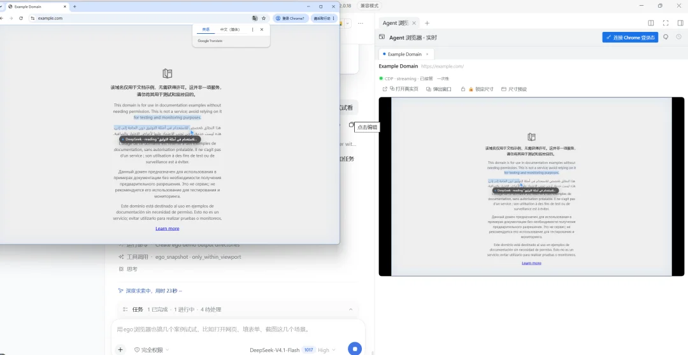Image resolution: width=688 pixels, height=355 pixels.
Task: Click the open padlock icon
Action: [x=463, y=89]
